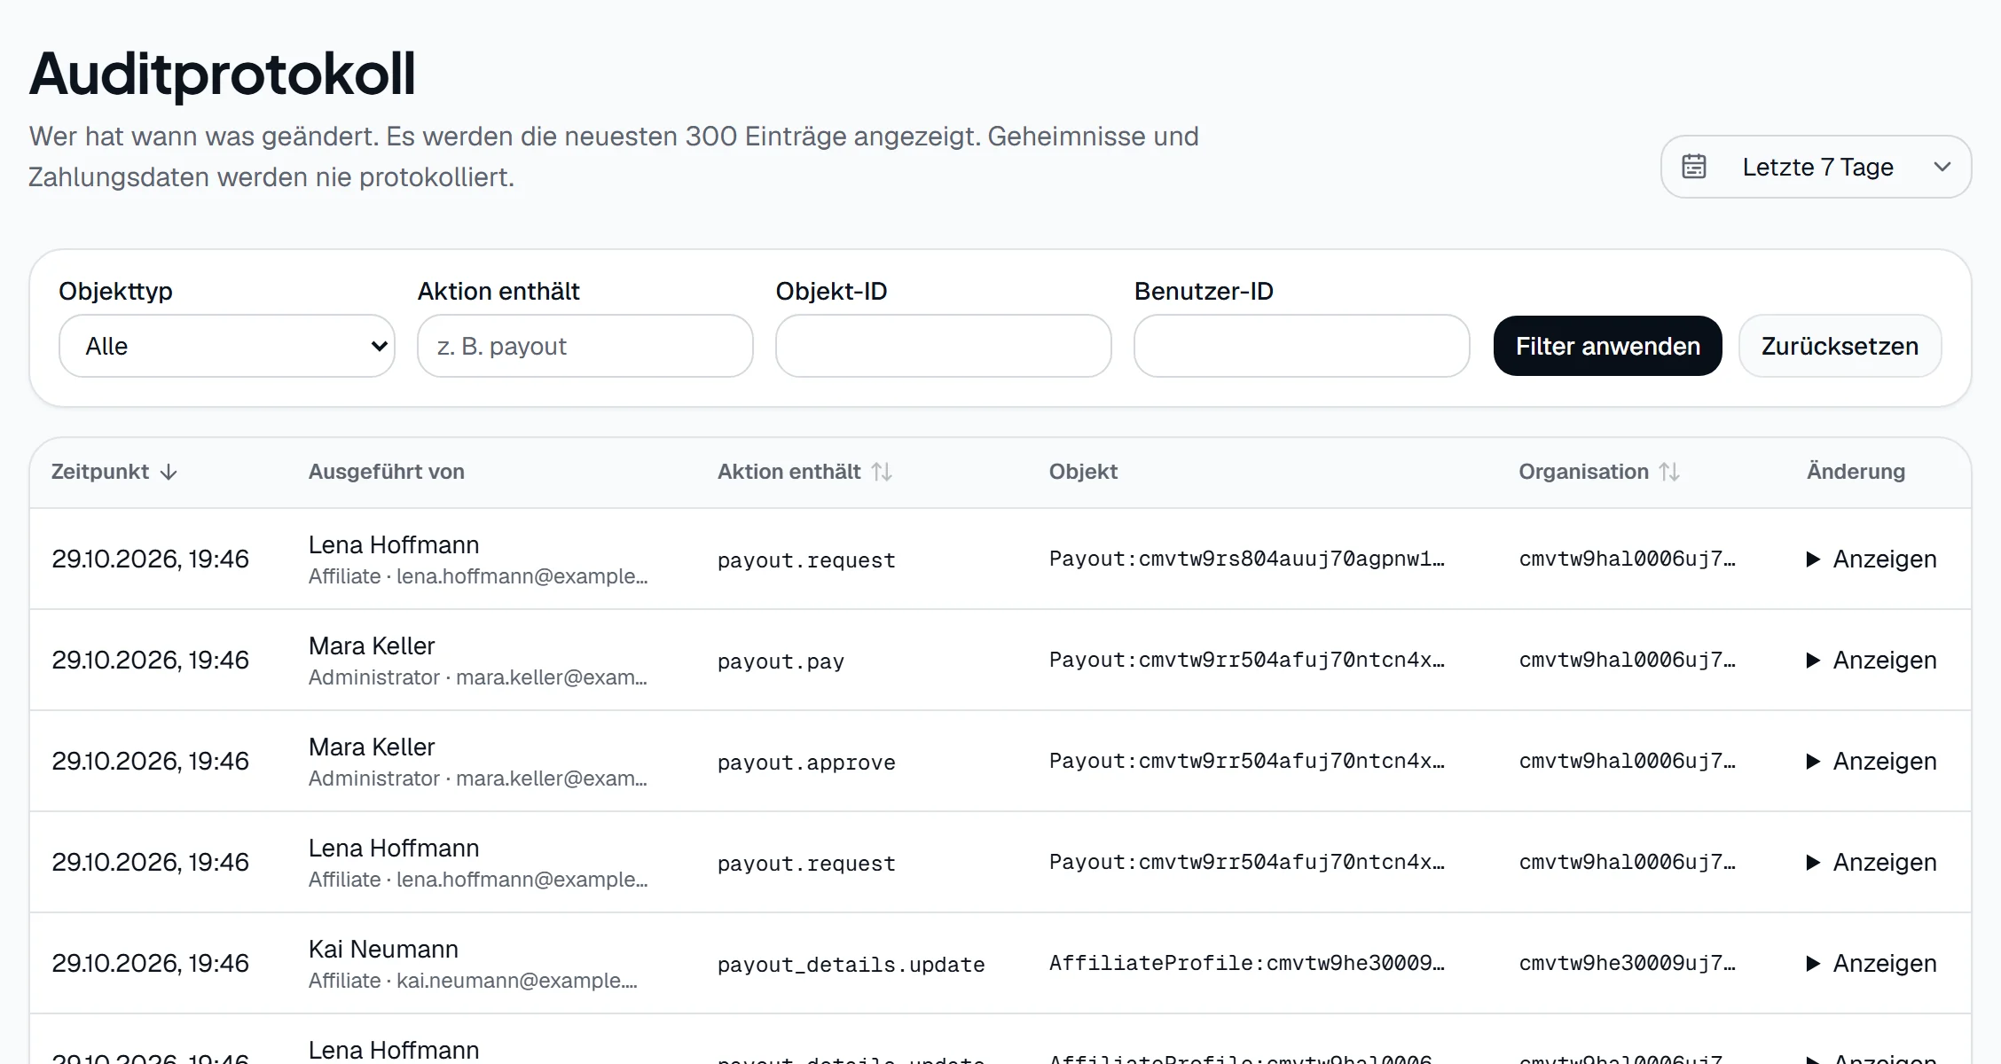Screen dimensions: 2001x1064
Task: Expand Anzeigen for Kai Neumann row
Action: pos(1872,963)
